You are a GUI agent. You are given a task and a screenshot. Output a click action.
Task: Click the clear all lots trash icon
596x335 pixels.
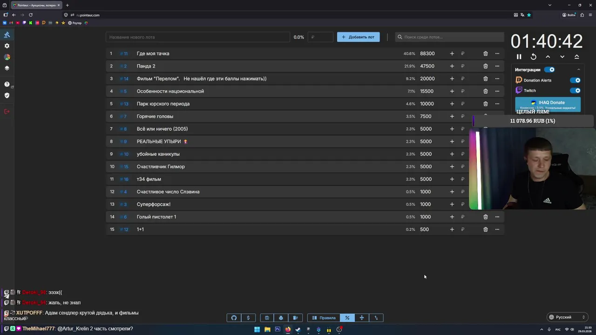295,318
